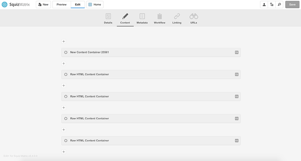The width and height of the screenshot is (301, 161).
Task: Open settings gear for New Content Container 25561
Action: pos(66,52)
